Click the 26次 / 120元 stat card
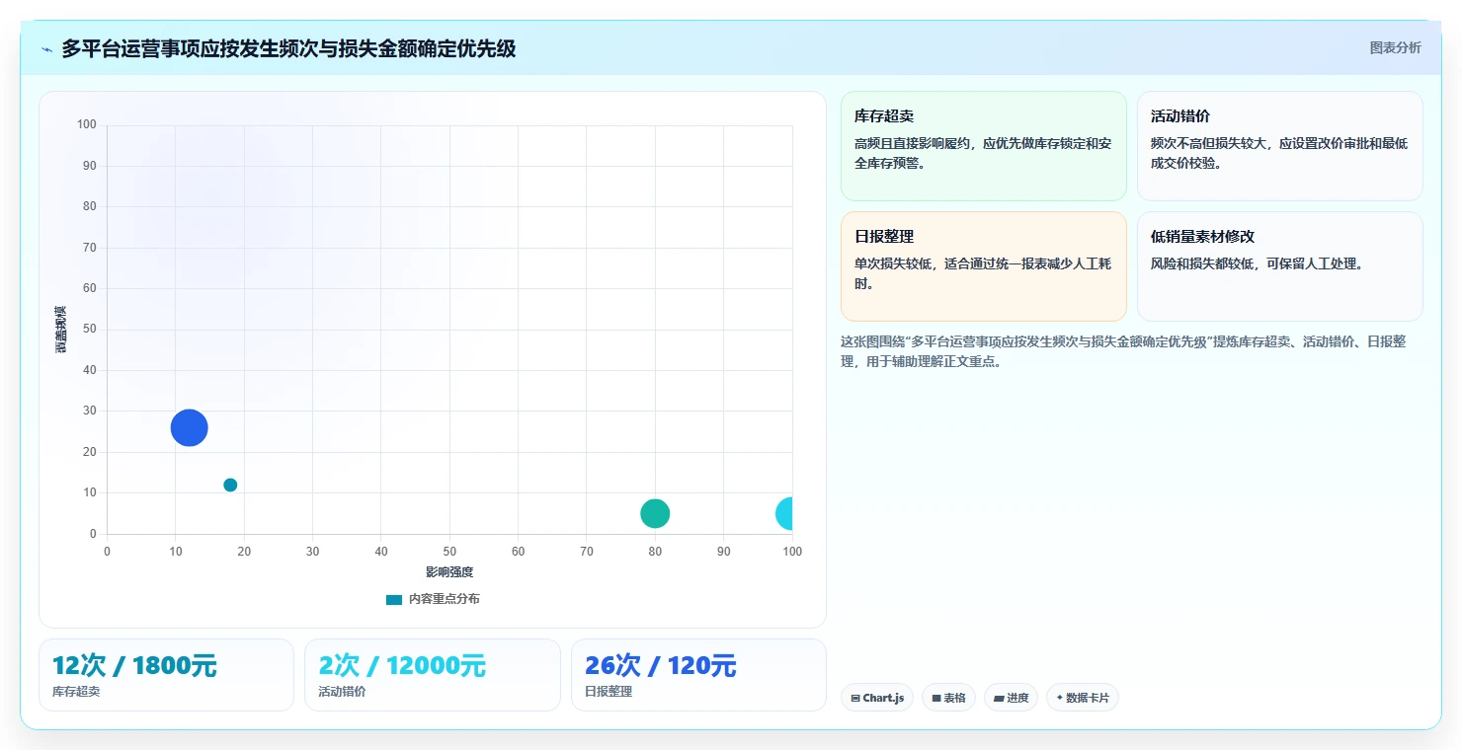The height and width of the screenshot is (750, 1462). click(x=698, y=675)
